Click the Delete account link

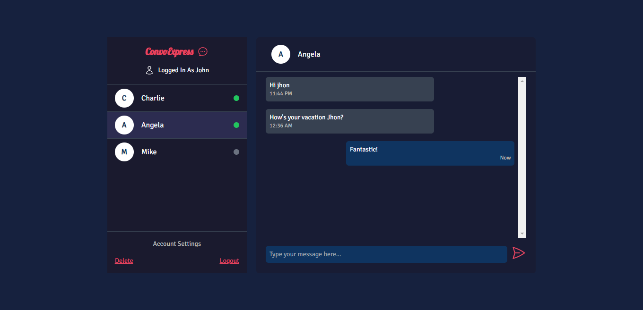pyautogui.click(x=124, y=260)
